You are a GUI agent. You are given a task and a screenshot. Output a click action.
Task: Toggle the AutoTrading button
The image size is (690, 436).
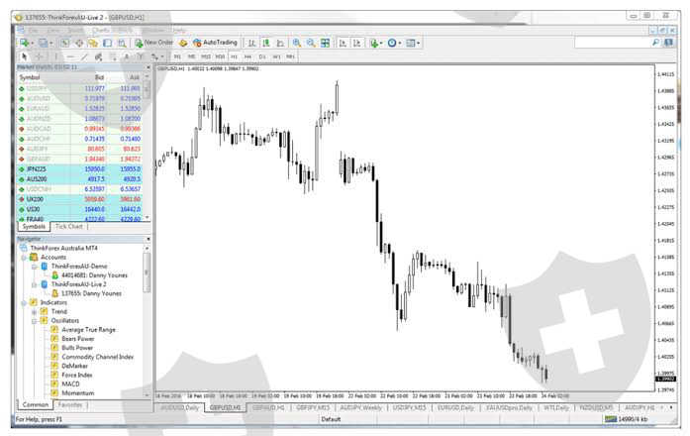point(215,43)
